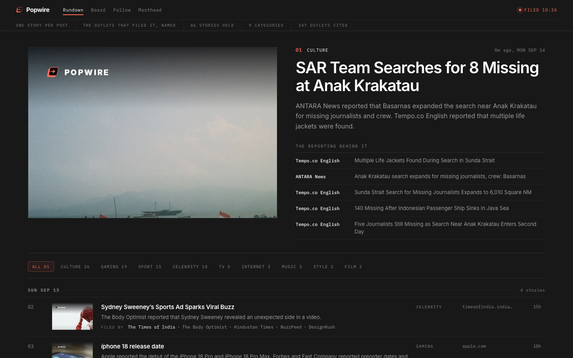
Task: Click GAMING category on iphone 18 row
Action: coord(425,346)
